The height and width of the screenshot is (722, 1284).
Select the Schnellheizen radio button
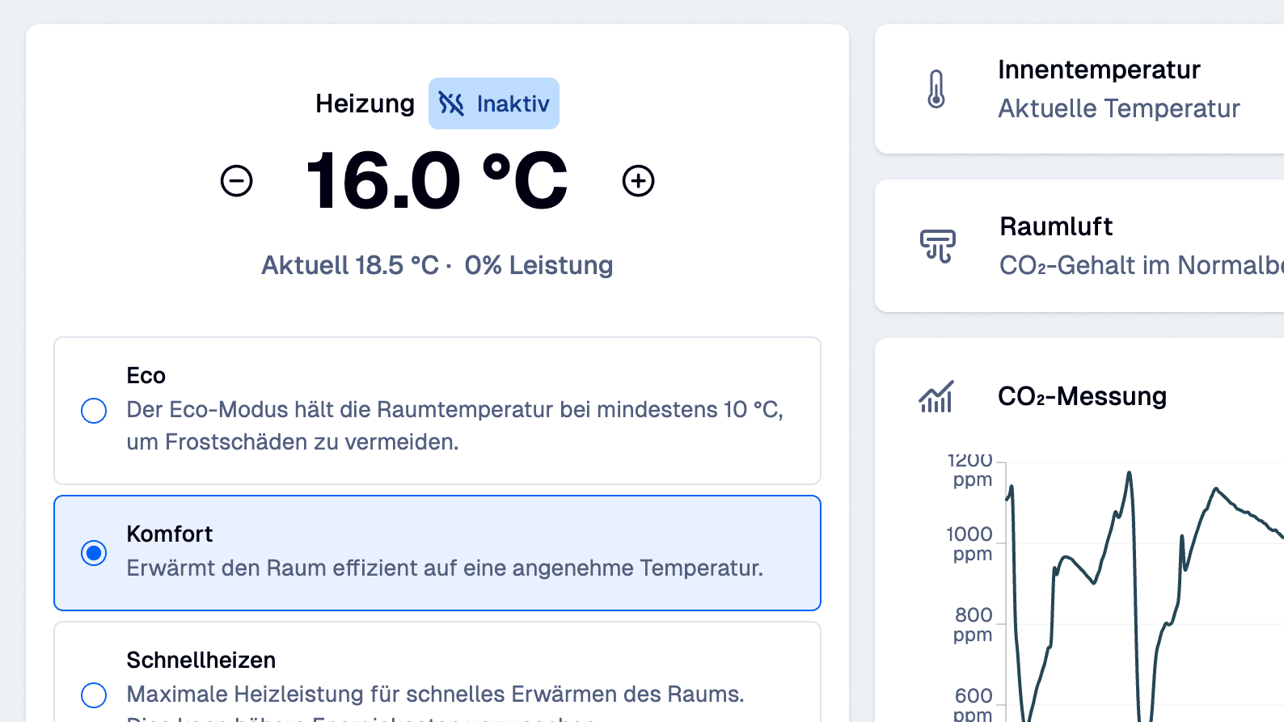(x=94, y=695)
